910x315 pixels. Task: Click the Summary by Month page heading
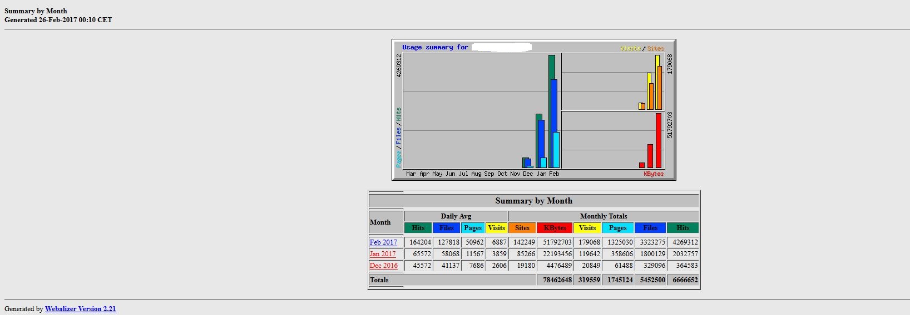36,11
